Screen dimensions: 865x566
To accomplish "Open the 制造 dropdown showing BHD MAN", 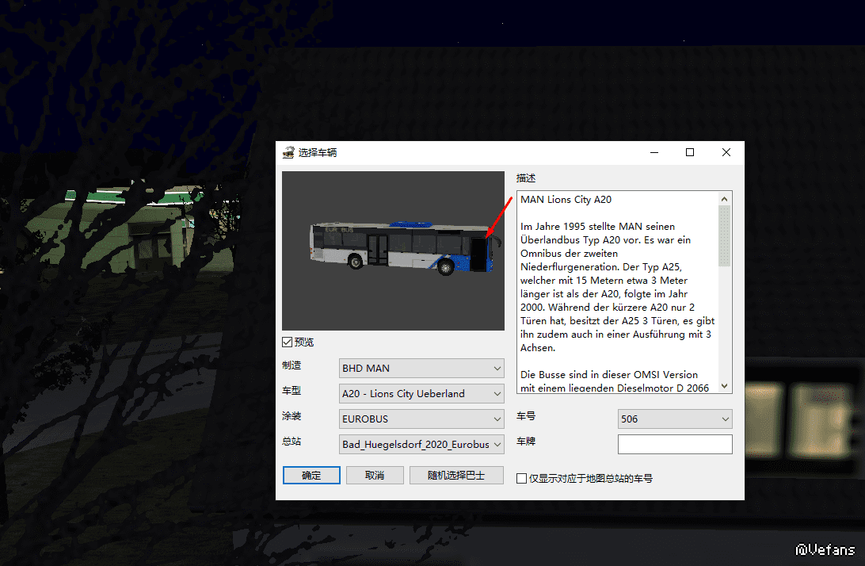I will 421,369.
